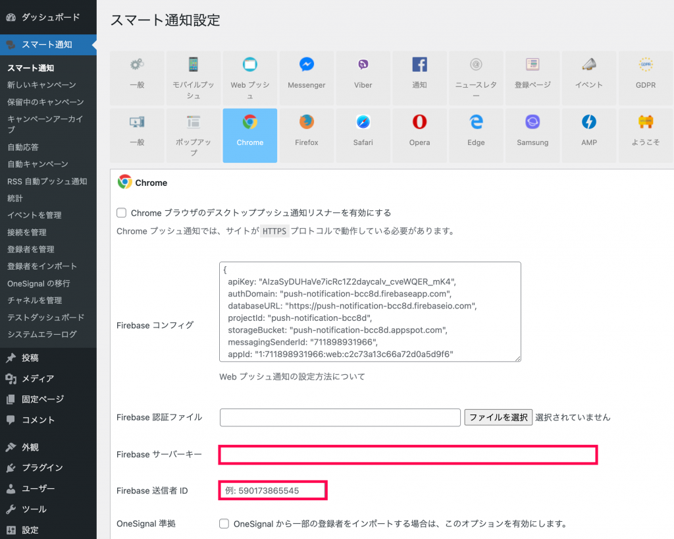The height and width of the screenshot is (539, 674).
Task: Click the スマート通知 submenu heading
Action: [x=30, y=68]
